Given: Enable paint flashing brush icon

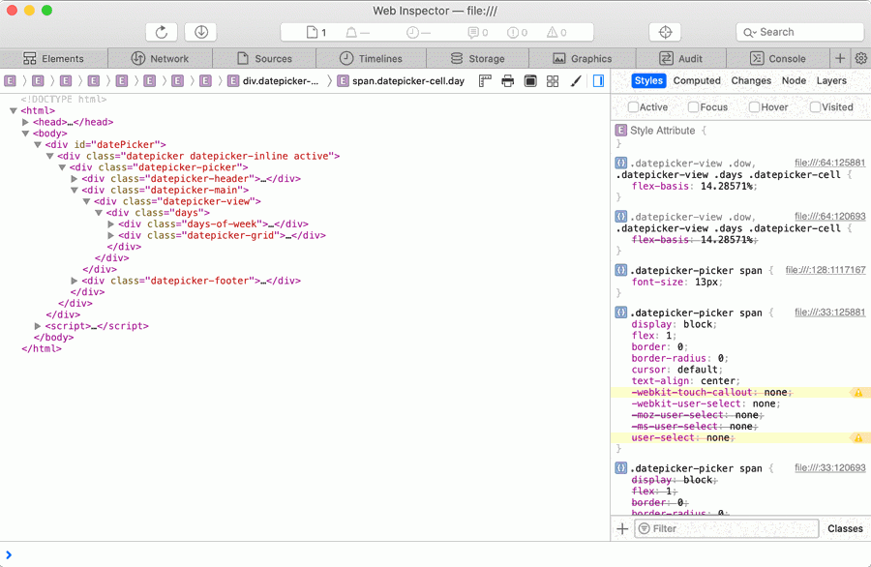Looking at the screenshot, I should pos(576,81).
